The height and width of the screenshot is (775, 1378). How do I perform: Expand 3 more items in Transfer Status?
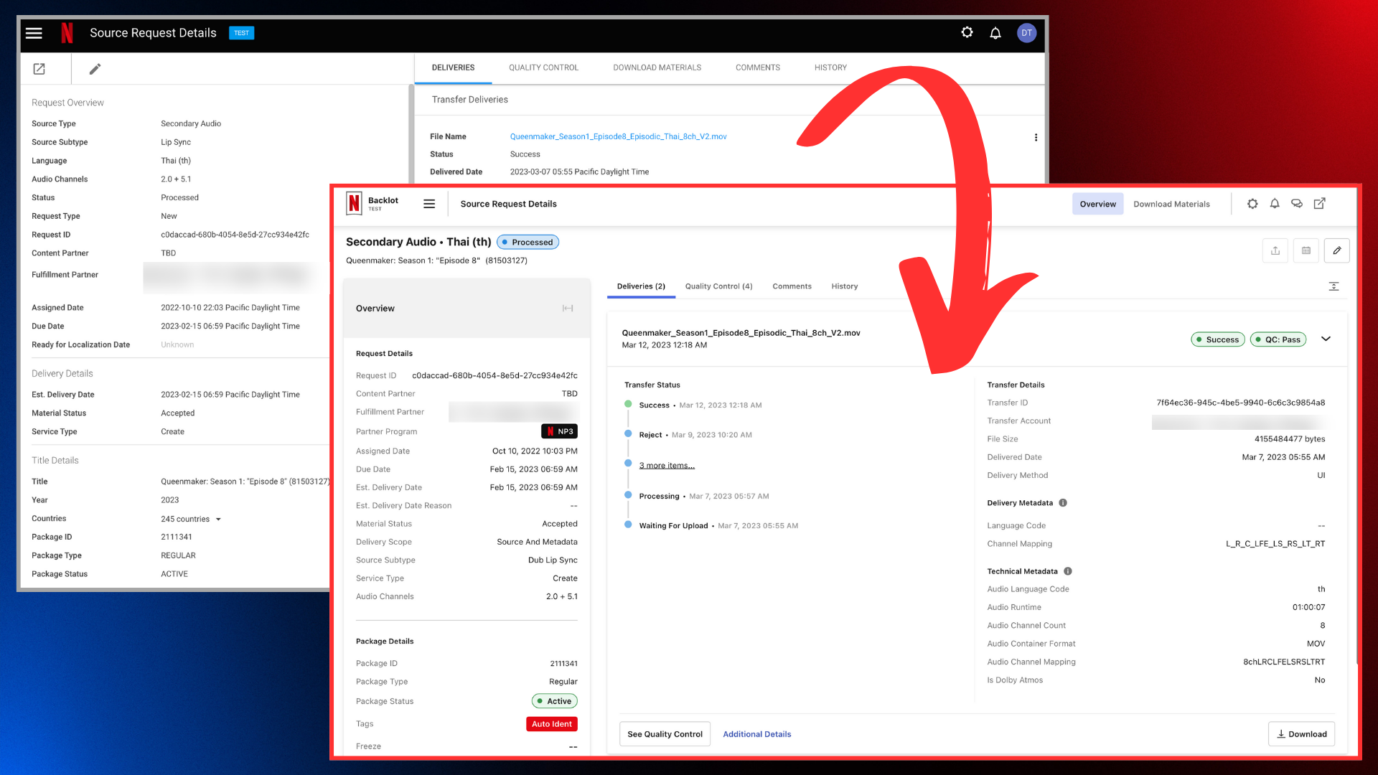point(667,465)
